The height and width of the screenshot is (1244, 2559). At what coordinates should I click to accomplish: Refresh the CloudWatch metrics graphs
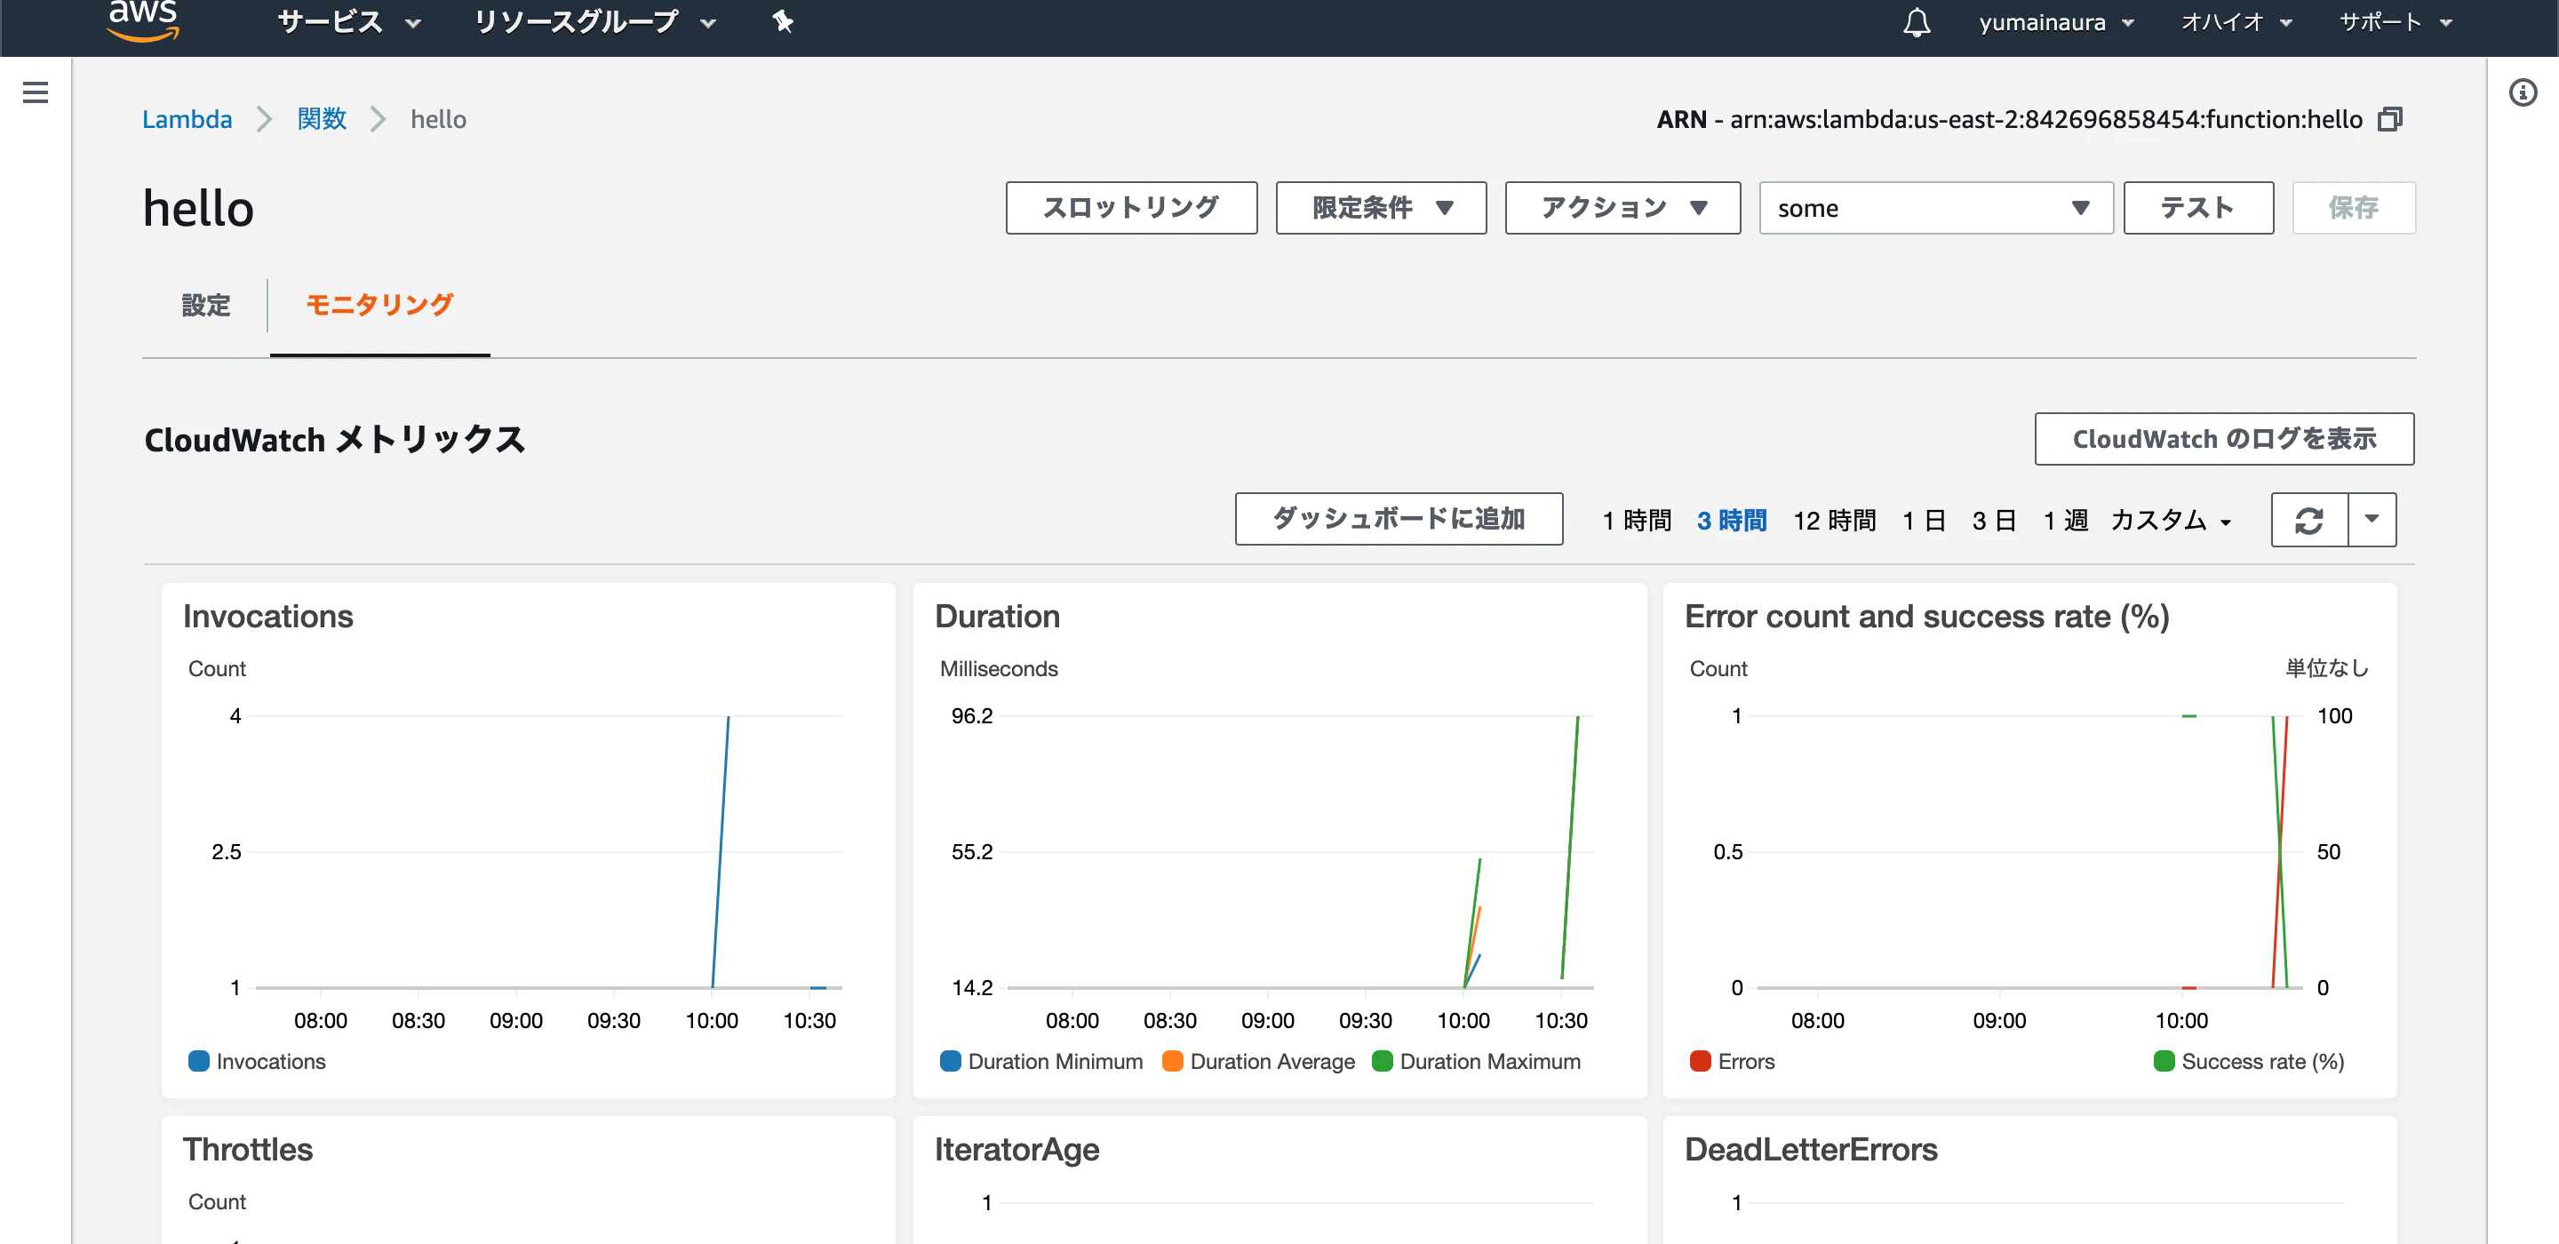coord(2309,520)
